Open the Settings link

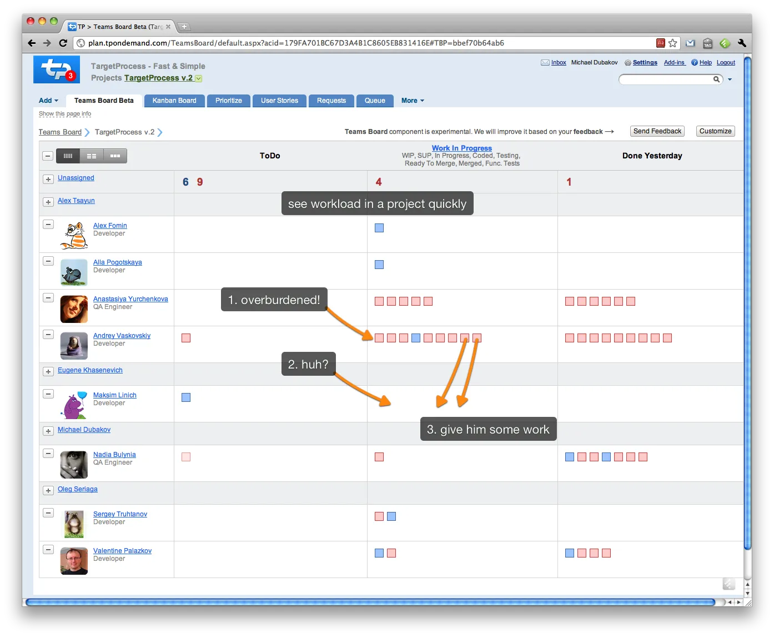point(645,63)
